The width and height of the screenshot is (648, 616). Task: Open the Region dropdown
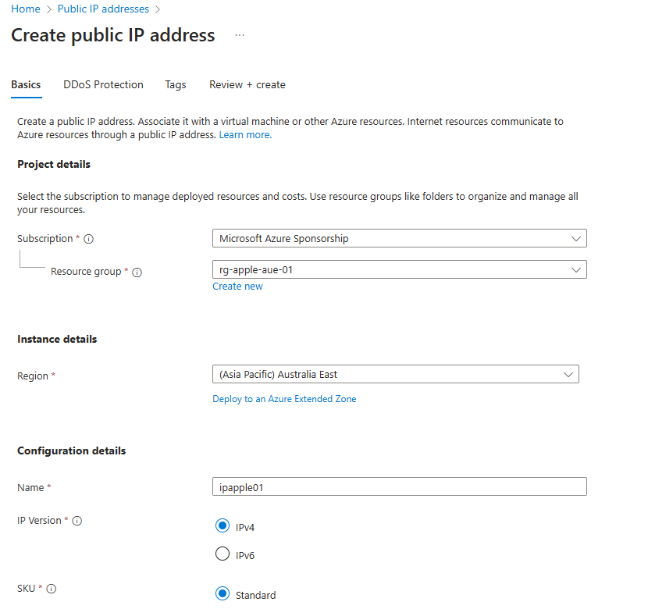396,374
